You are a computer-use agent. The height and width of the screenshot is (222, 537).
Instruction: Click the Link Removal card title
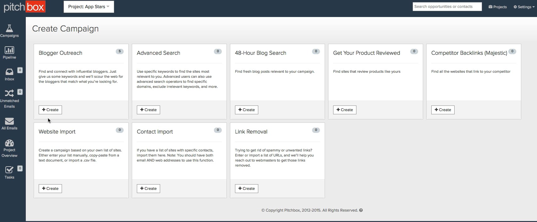(x=251, y=132)
